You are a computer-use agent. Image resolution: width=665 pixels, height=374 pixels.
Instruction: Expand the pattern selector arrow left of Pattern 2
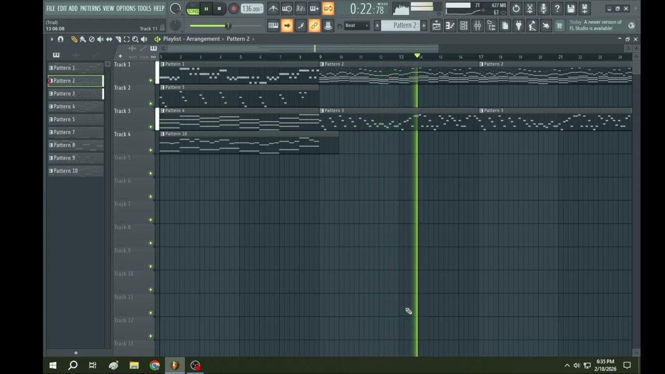(x=377, y=25)
